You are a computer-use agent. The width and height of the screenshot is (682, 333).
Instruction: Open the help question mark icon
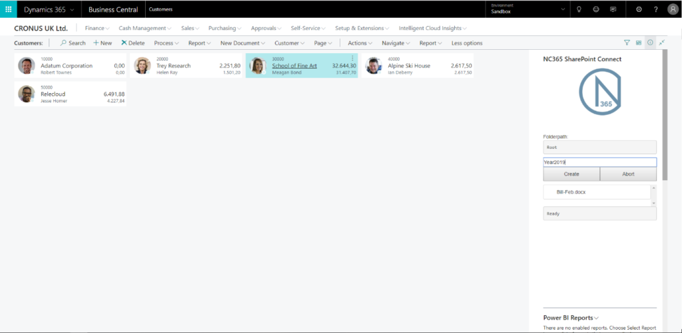click(656, 9)
